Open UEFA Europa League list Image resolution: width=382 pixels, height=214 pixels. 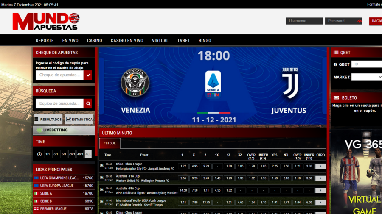(x=64, y=186)
